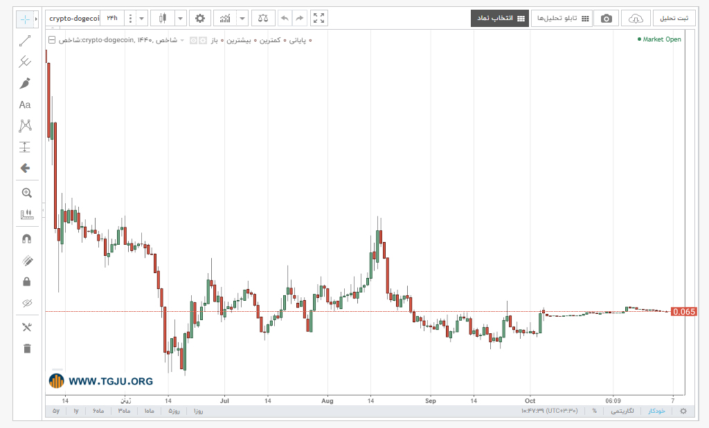This screenshot has height=428, width=709.
Task: Expand the indicators dropdown arrow
Action: click(x=242, y=19)
